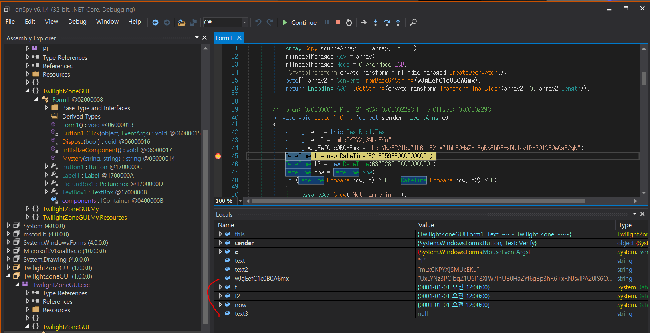650x333 pixels.
Task: Click Show Next Statement arrow icon
Action: tap(364, 22)
